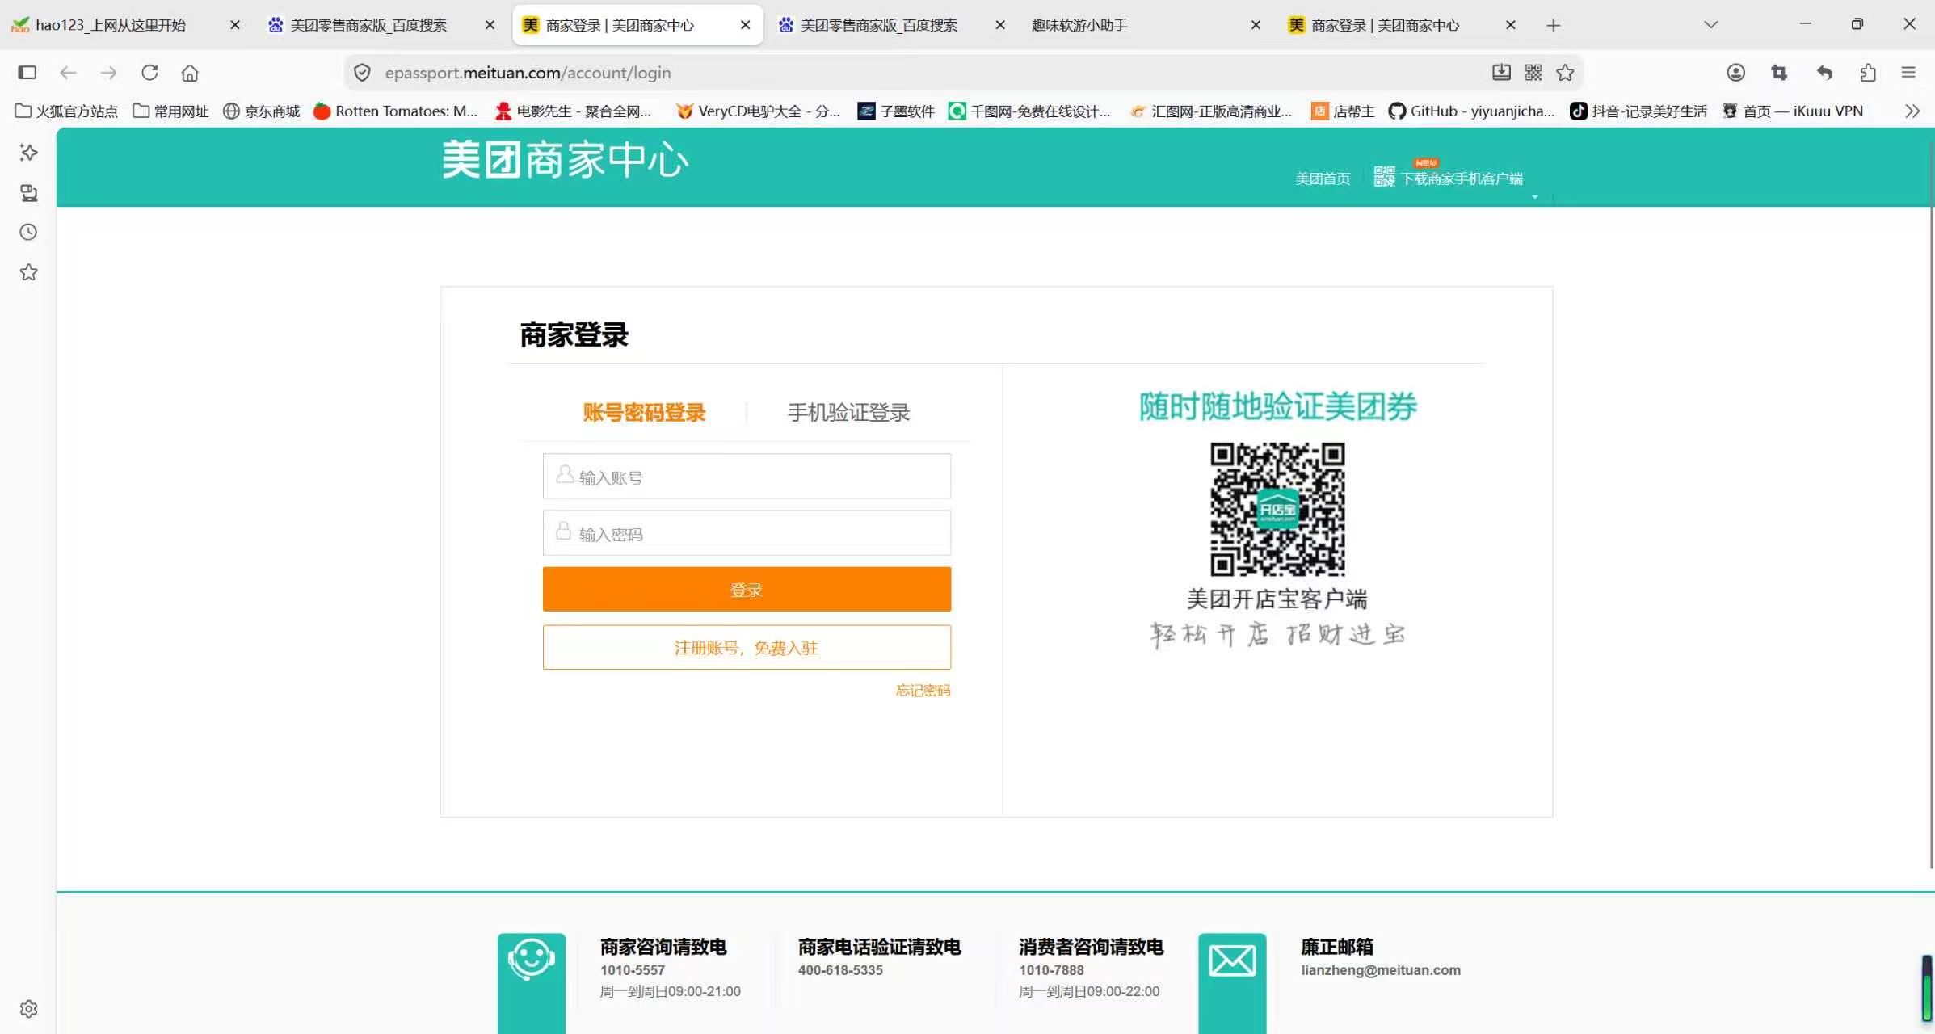Show page QR code from address bar
This screenshot has height=1034, width=1935.
tap(1533, 73)
